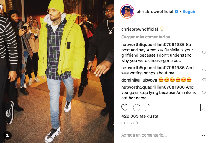Open chrisbrownofficial username in header
Image resolution: width=213 pixels, height=143 pixels.
coord(155,12)
